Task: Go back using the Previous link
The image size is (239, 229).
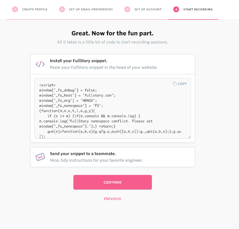Action: [x=112, y=199]
